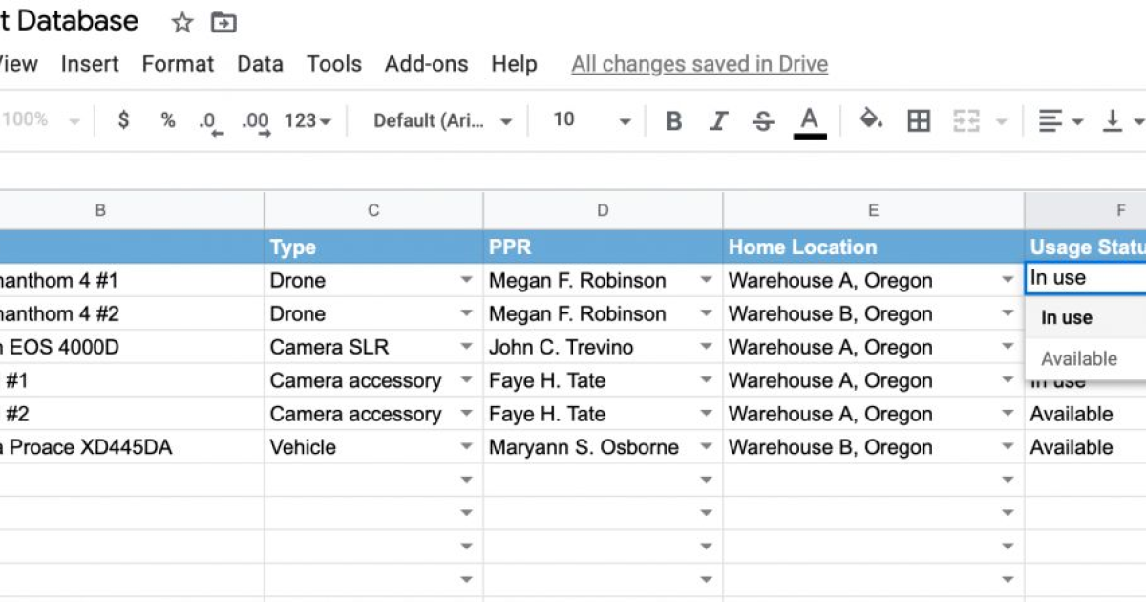Select Available in the Usage Status dropdown
This screenshot has height=602, width=1146.
click(x=1079, y=358)
